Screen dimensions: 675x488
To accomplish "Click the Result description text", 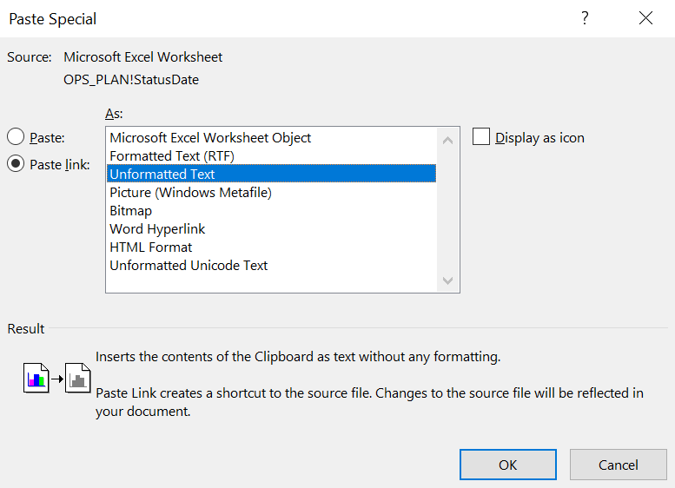I will pyautogui.click(x=298, y=356).
